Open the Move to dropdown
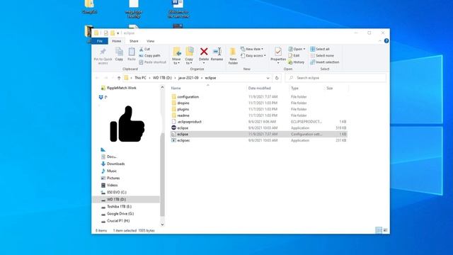The height and width of the screenshot is (255, 453). click(176, 56)
